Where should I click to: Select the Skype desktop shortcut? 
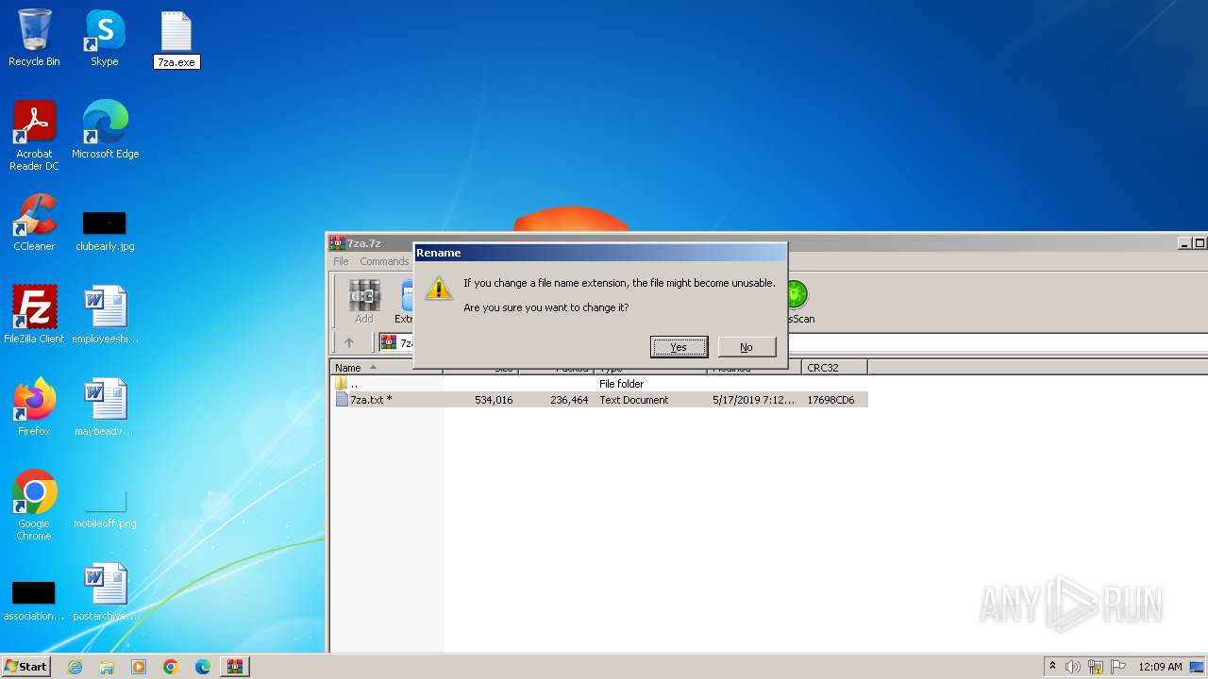point(105,38)
